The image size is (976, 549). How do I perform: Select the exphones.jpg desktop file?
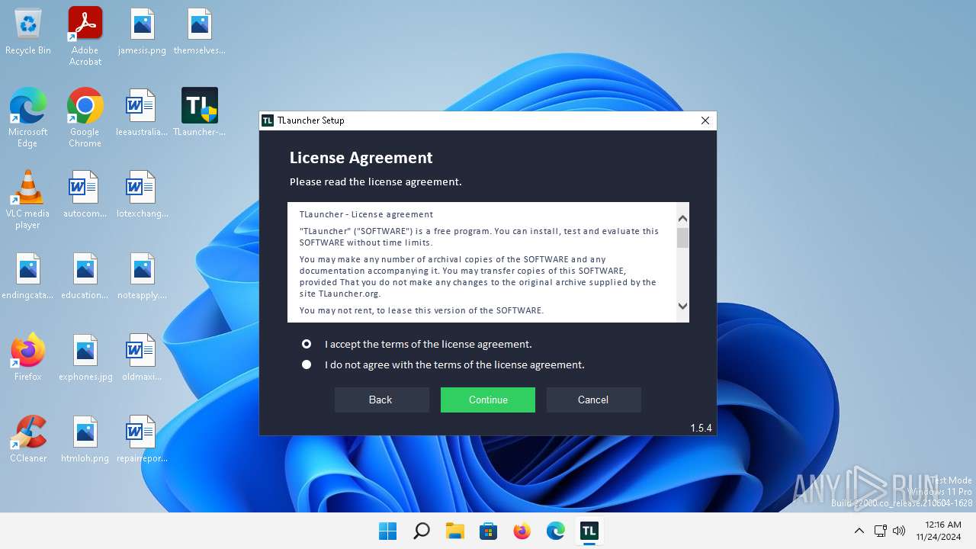click(x=85, y=357)
